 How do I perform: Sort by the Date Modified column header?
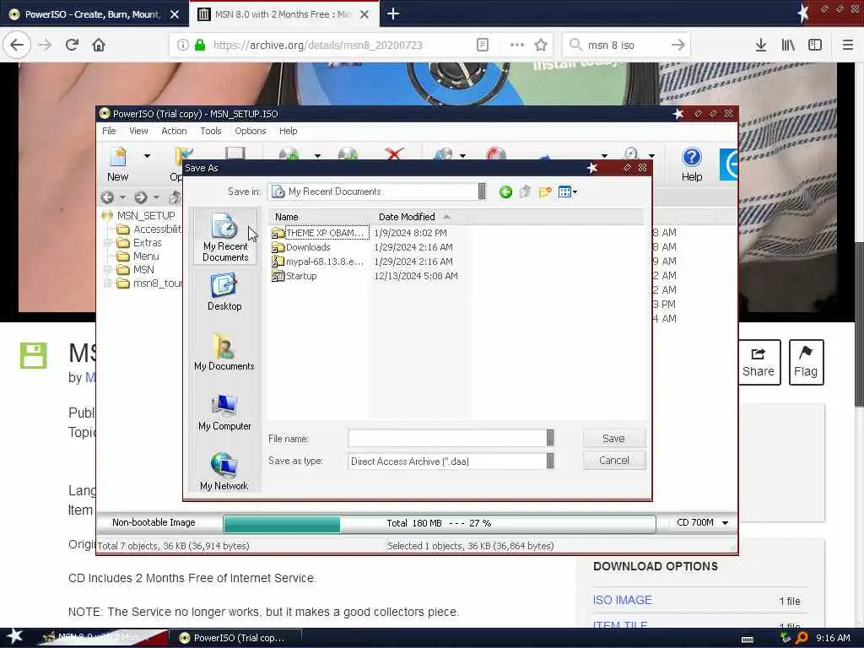tap(418, 217)
